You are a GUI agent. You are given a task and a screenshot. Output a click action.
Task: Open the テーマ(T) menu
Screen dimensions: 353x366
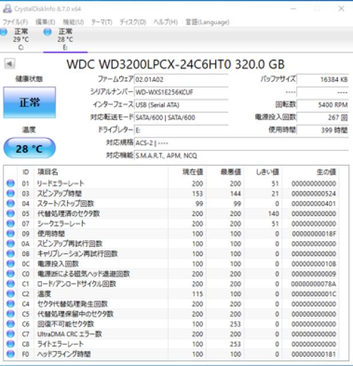coord(102,22)
